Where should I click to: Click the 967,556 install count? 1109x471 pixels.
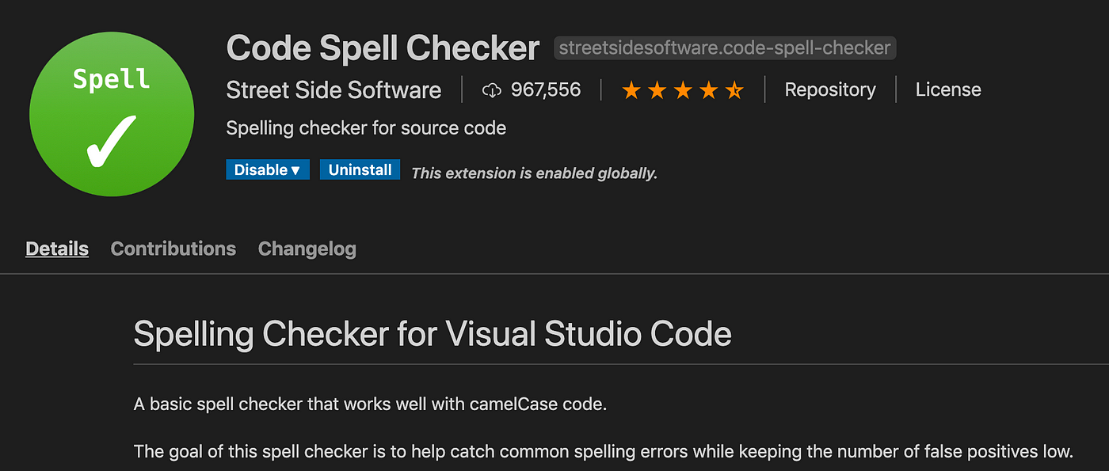click(546, 90)
